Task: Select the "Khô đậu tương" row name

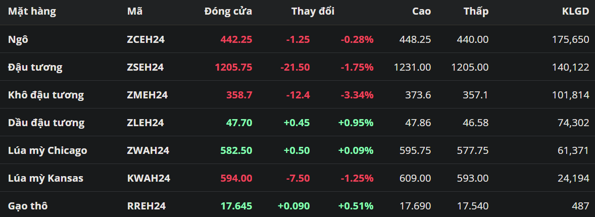Action: (x=46, y=95)
